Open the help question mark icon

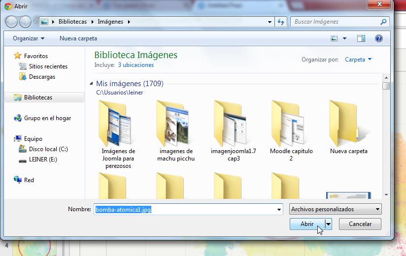378,38
